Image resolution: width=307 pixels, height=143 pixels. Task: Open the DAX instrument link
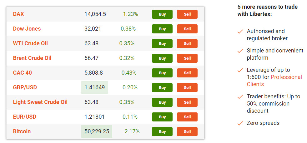tap(18, 14)
